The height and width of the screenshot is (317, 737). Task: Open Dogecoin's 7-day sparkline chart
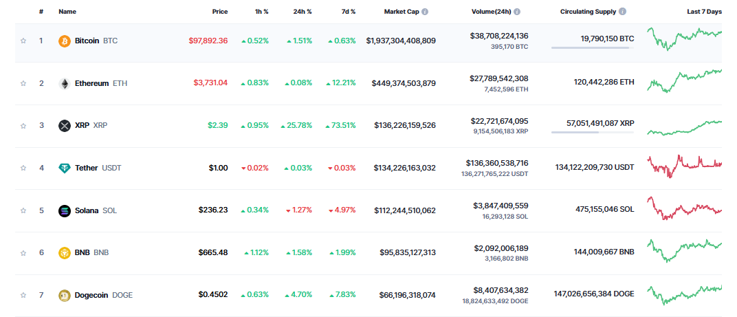(684, 294)
